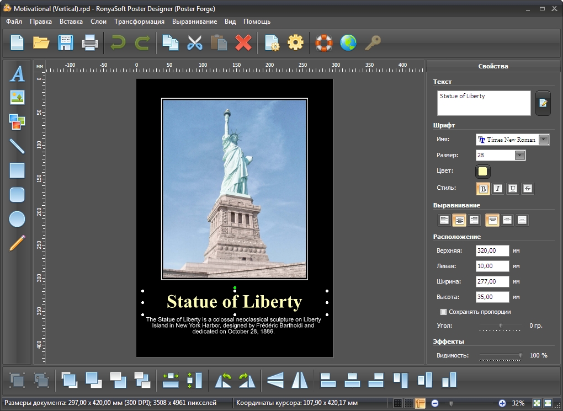The image size is (563, 411).
Task: Enable the keep proportions checkbox
Action: (443, 312)
